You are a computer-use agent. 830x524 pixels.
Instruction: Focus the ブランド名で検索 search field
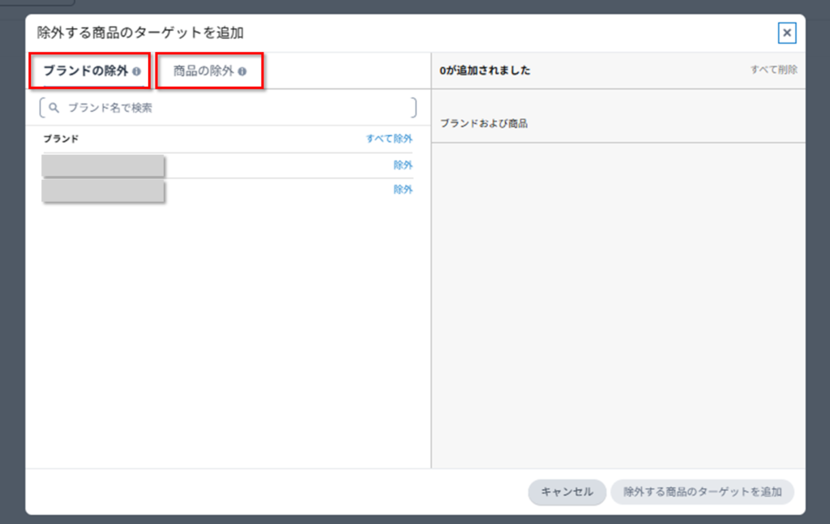point(235,107)
